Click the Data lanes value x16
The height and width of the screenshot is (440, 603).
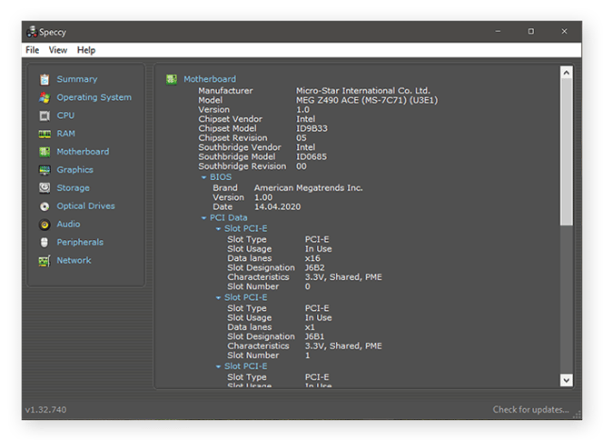312,258
